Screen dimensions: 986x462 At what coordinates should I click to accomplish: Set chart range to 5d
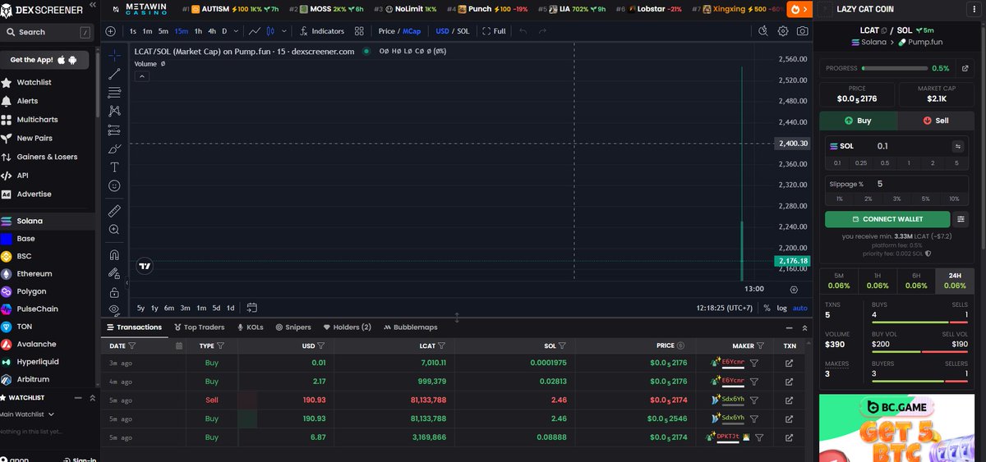216,308
